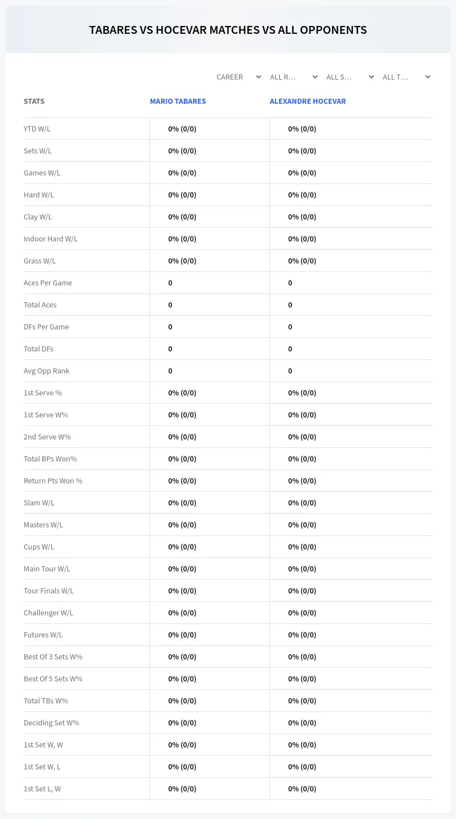Open Mario Tabares player link

(178, 102)
